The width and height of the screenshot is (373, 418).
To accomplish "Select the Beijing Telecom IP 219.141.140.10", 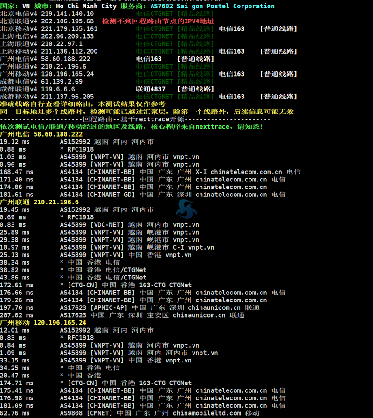I will coord(67,14).
